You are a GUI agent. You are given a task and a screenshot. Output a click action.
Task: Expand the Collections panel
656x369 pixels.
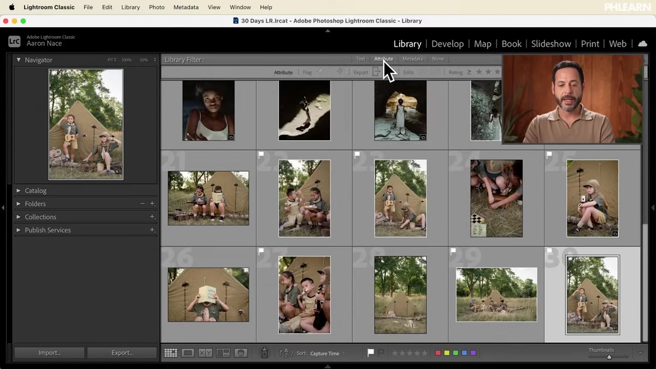[19, 217]
